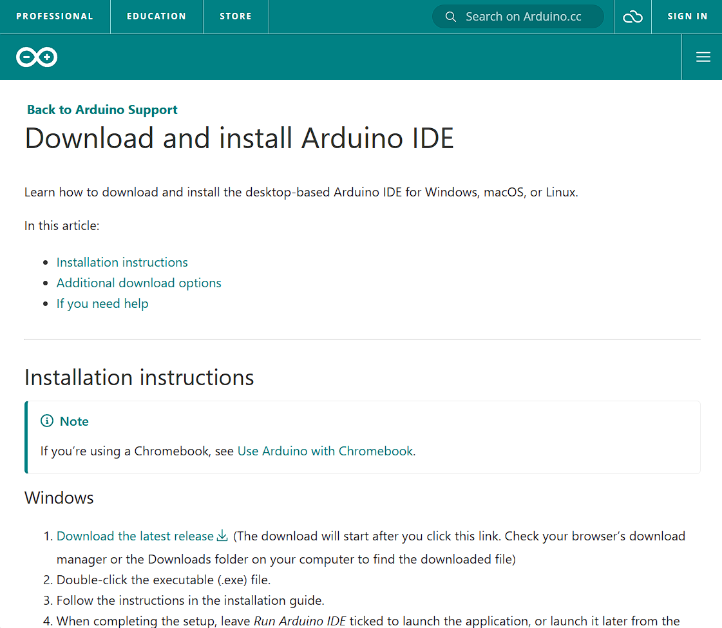
Task: Open the SIGN IN page
Action: (x=687, y=16)
